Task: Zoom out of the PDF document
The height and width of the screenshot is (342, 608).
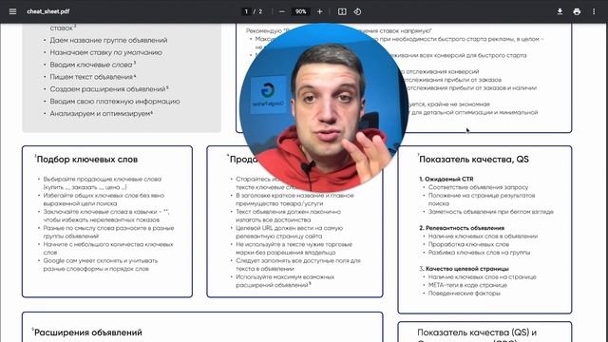Action: click(282, 11)
